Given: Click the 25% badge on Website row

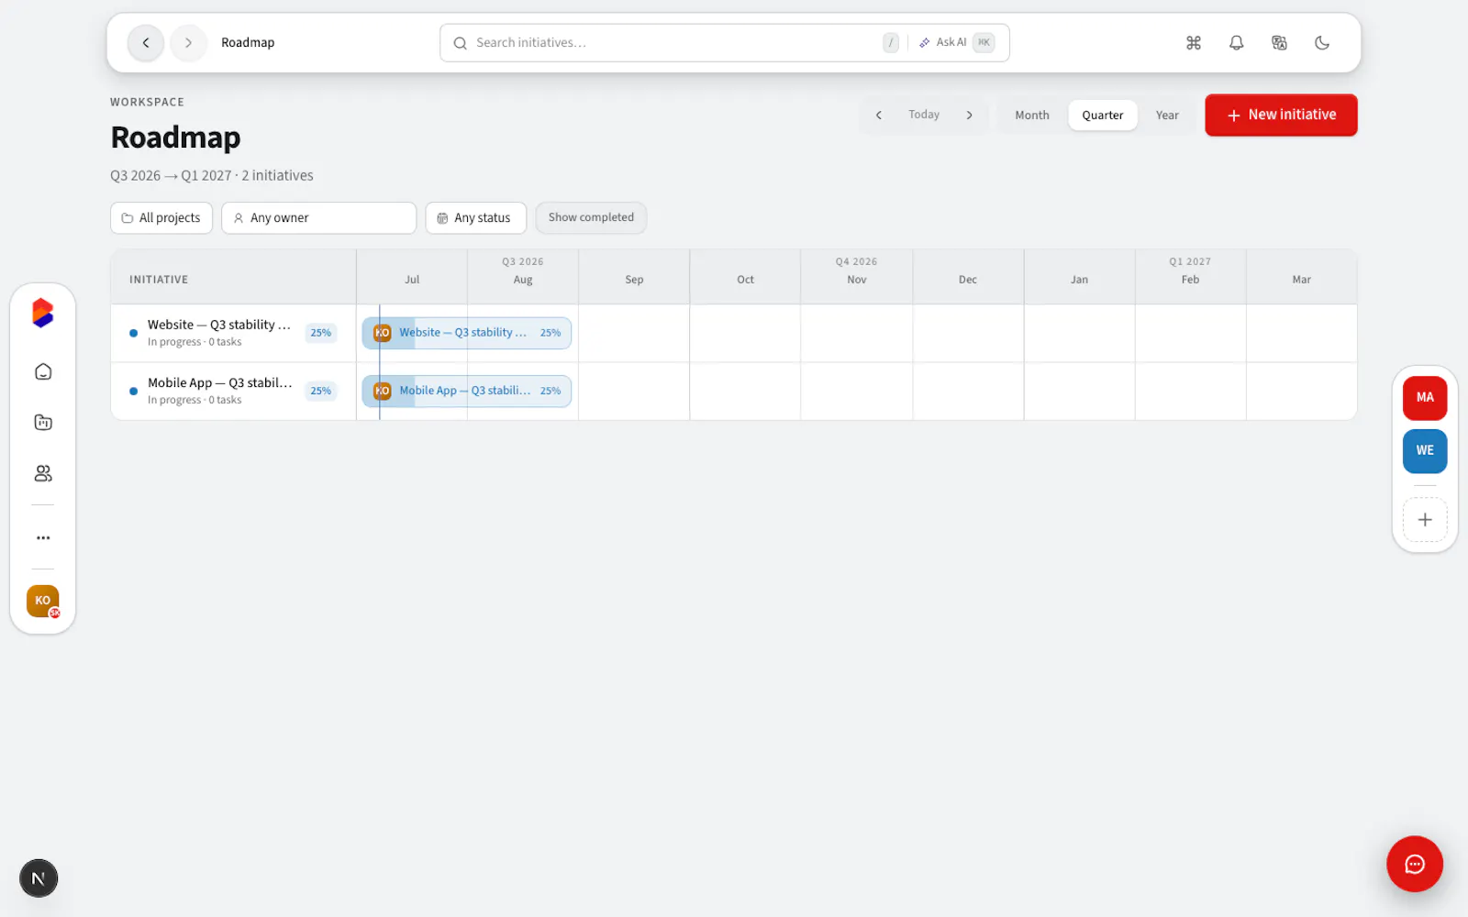Looking at the screenshot, I should tap(320, 334).
